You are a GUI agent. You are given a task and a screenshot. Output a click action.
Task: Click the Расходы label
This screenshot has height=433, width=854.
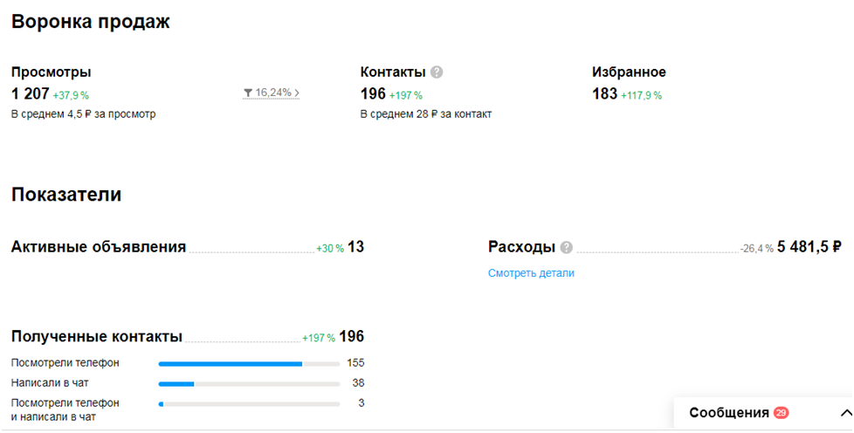pos(521,247)
